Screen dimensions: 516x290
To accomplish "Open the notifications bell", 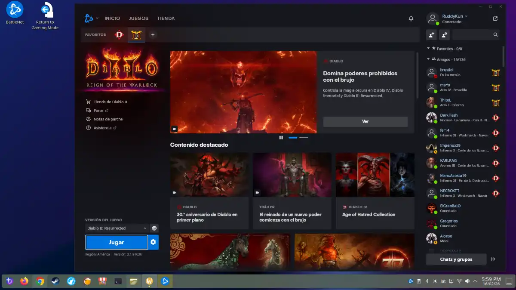I will pos(411,19).
